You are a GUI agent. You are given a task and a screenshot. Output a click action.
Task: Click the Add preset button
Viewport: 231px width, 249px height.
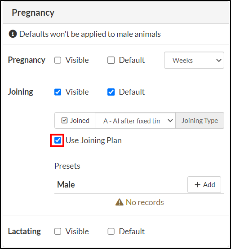pos(204,184)
